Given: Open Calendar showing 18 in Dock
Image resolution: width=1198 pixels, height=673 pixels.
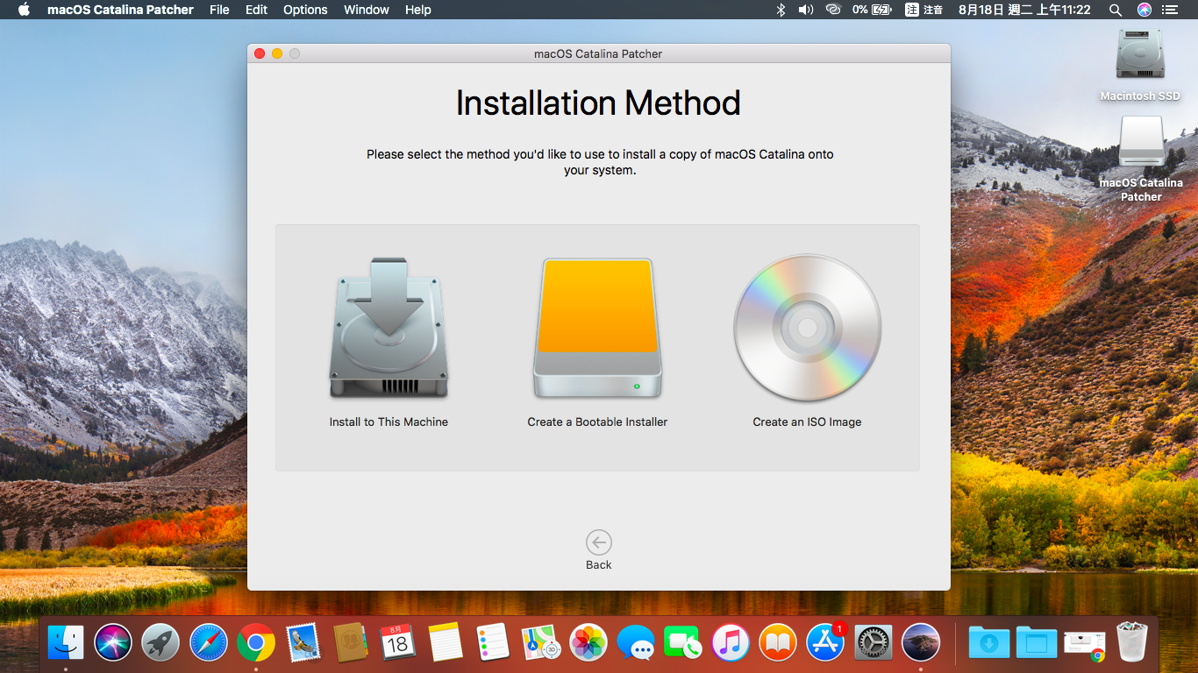Looking at the screenshot, I should (x=397, y=643).
